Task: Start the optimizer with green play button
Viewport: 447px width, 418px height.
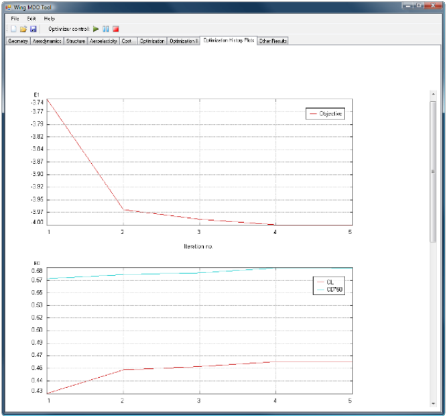Action: click(96, 29)
